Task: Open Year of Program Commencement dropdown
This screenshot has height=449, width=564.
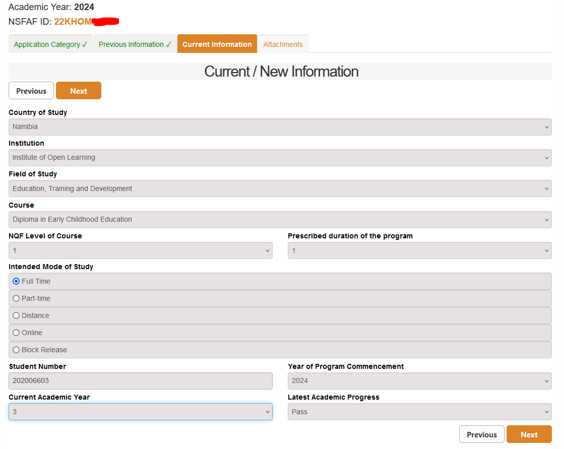Action: 419,381
